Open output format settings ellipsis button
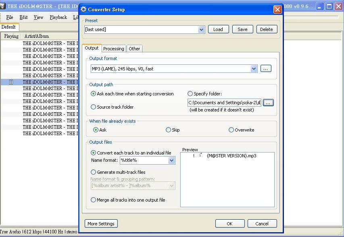The image size is (344, 237). (265, 69)
